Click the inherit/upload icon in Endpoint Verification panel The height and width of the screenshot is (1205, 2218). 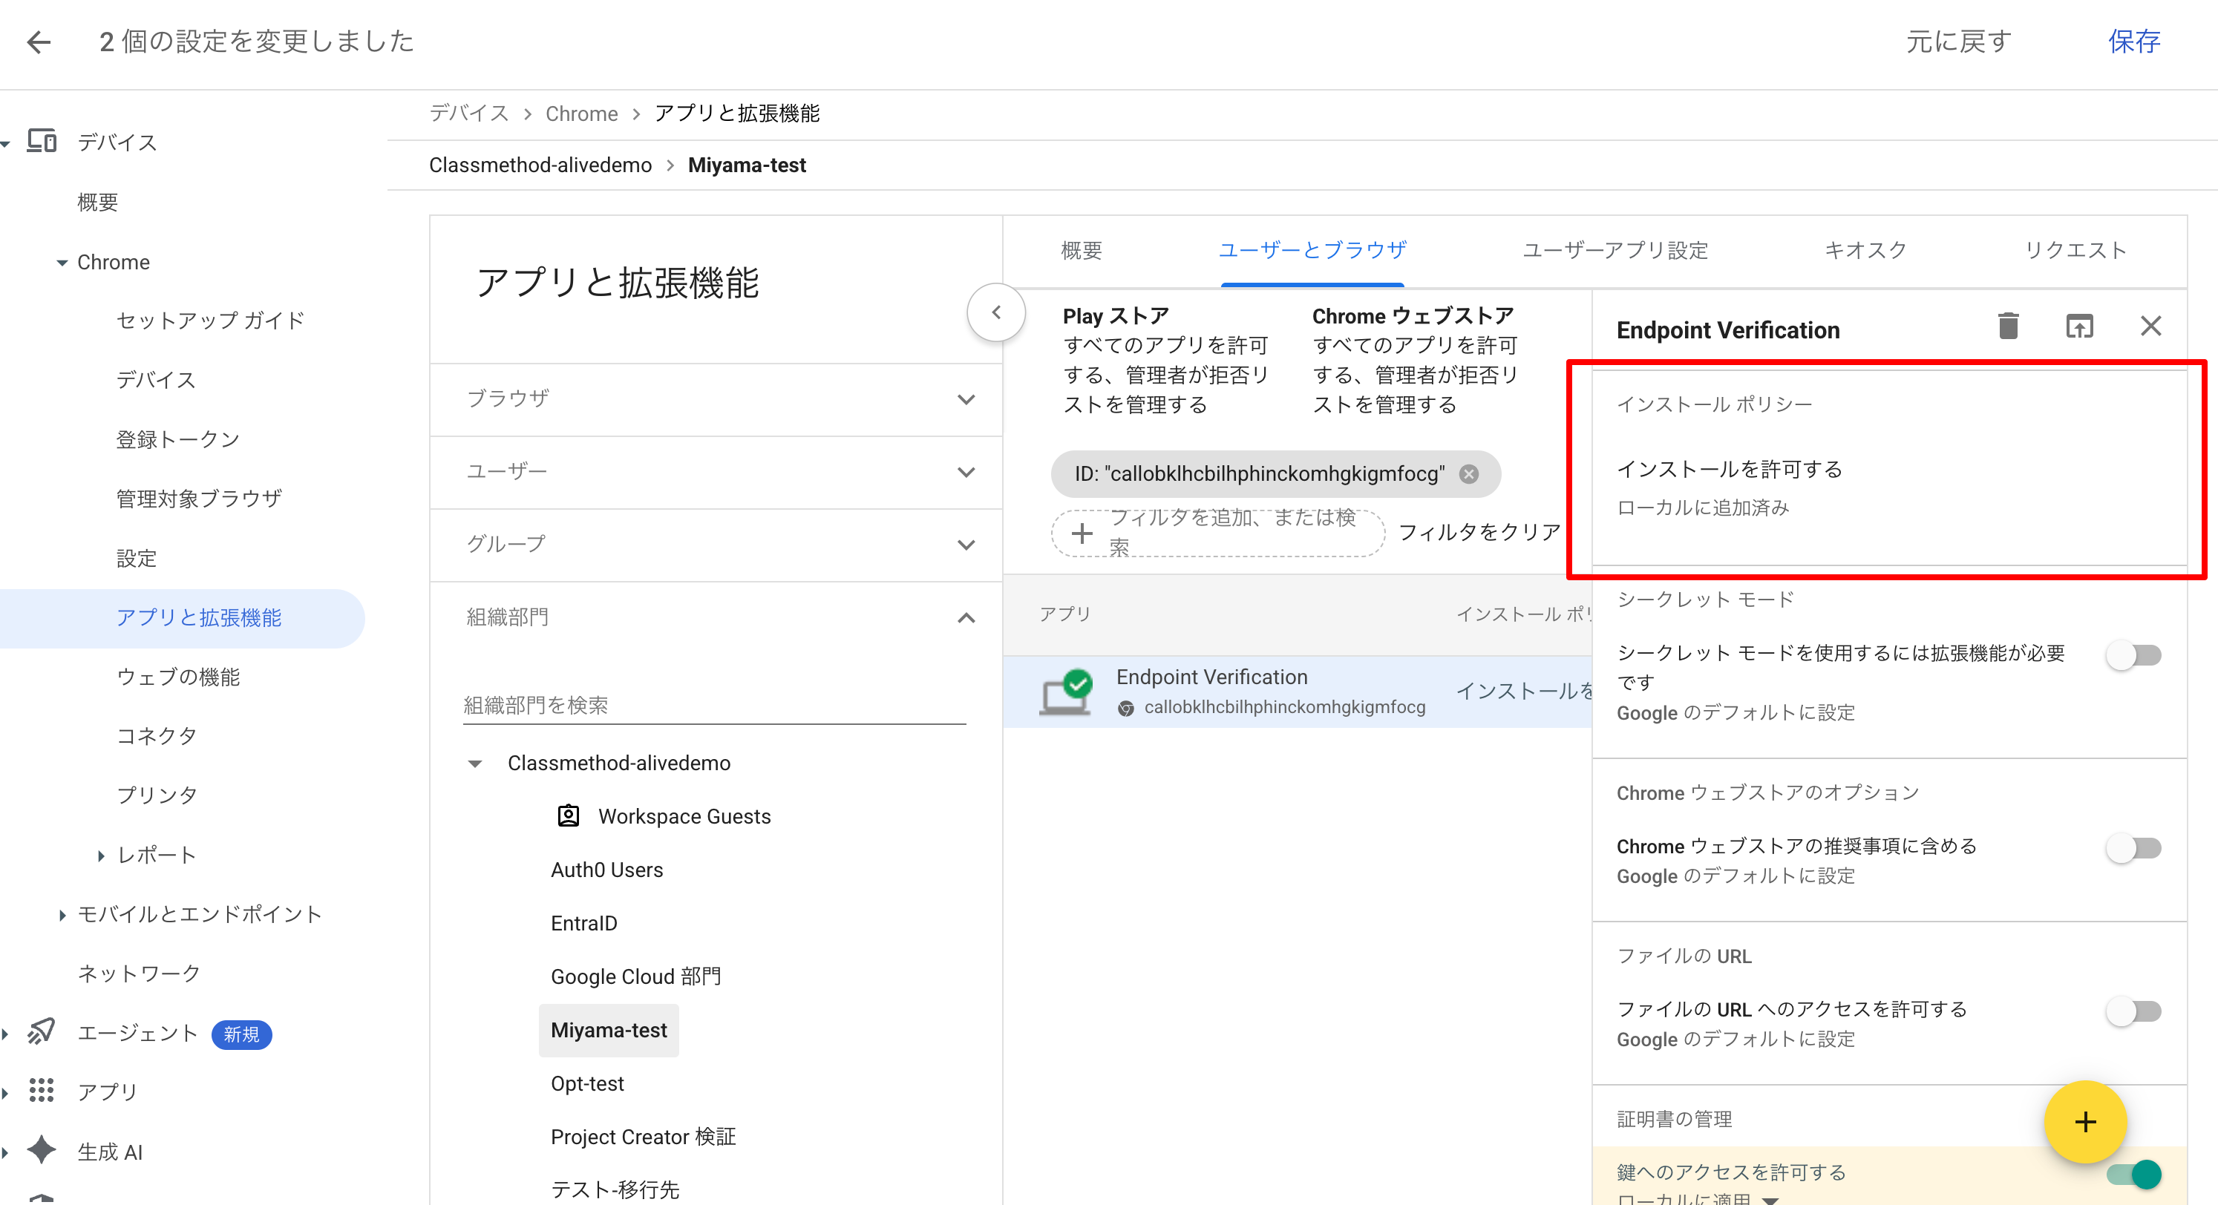2079,326
